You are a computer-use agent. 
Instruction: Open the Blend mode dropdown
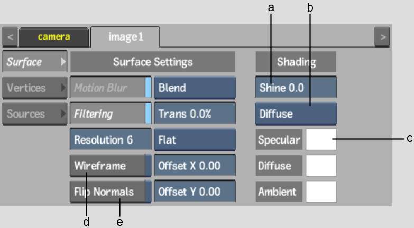pos(195,88)
